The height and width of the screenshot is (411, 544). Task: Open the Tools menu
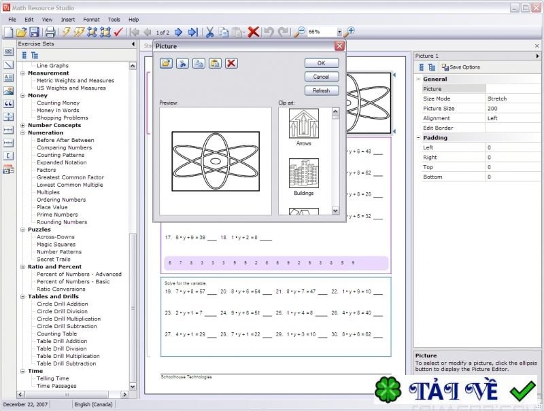[x=114, y=20]
